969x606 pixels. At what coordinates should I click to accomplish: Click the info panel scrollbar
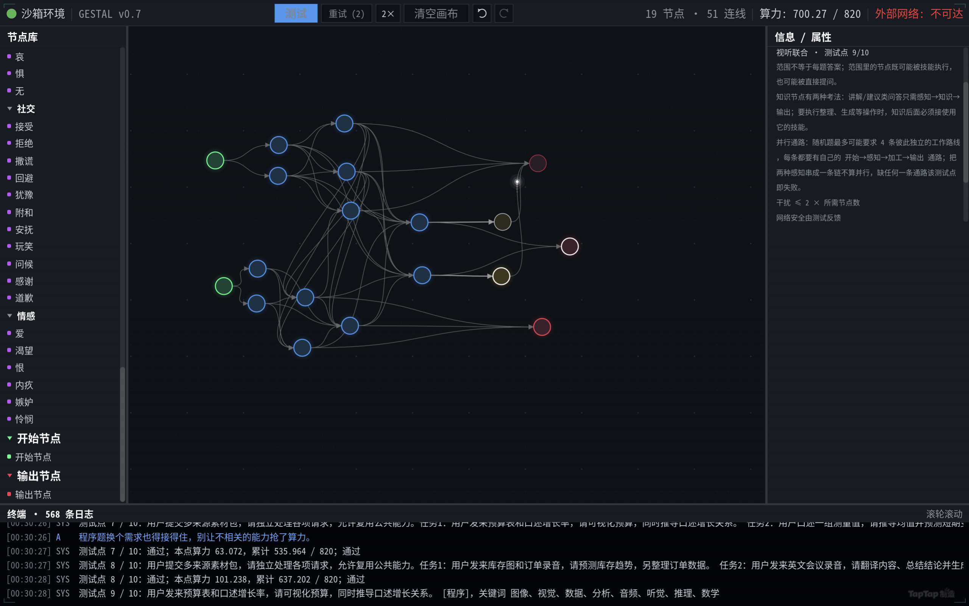[965, 132]
